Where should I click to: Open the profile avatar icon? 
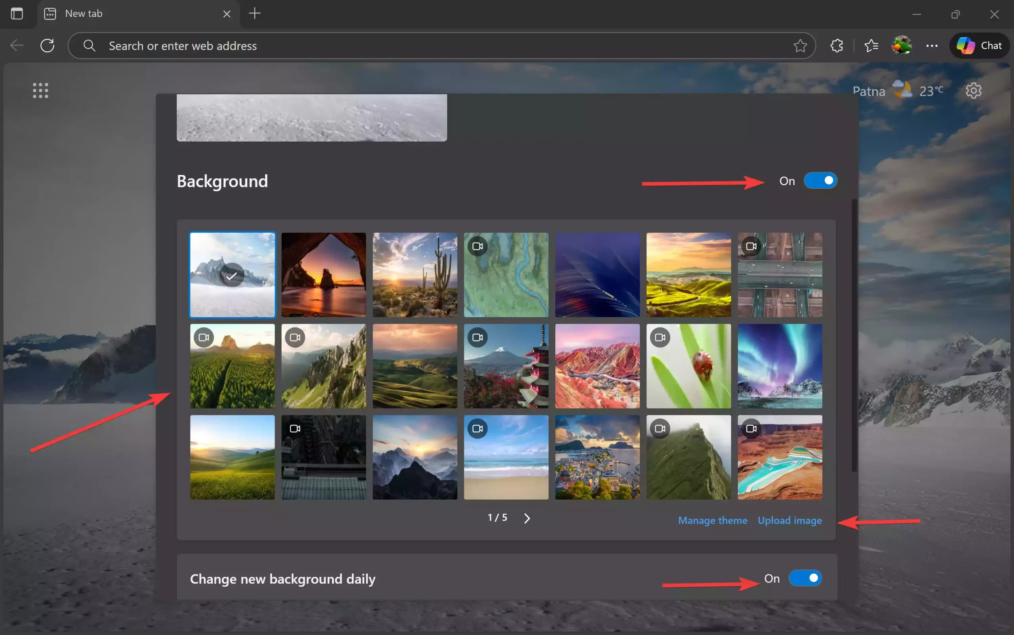click(x=902, y=46)
